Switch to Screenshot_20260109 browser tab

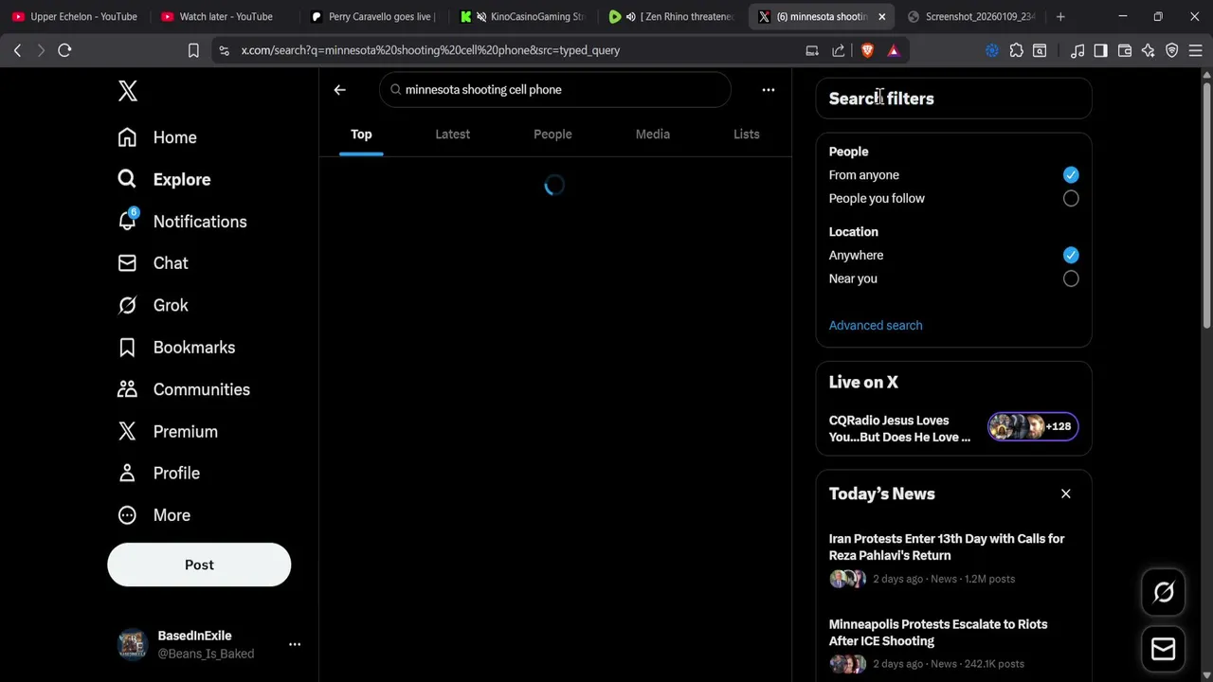click(972, 16)
